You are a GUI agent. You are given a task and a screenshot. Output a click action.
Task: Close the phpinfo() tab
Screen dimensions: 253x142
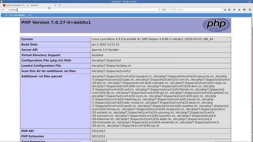(x=55, y=5)
